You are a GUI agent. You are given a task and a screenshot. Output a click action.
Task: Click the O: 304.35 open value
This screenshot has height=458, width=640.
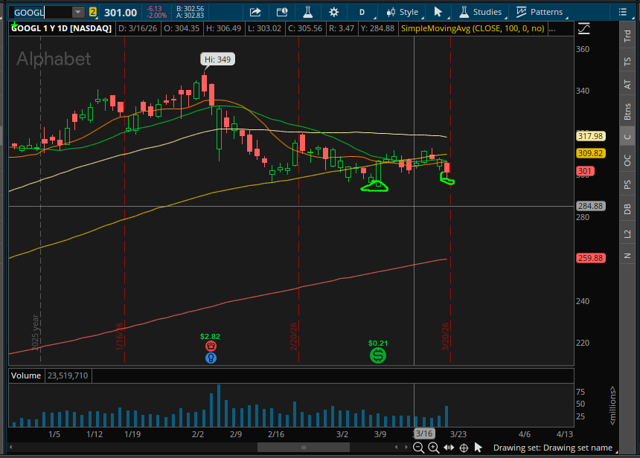[x=182, y=28]
